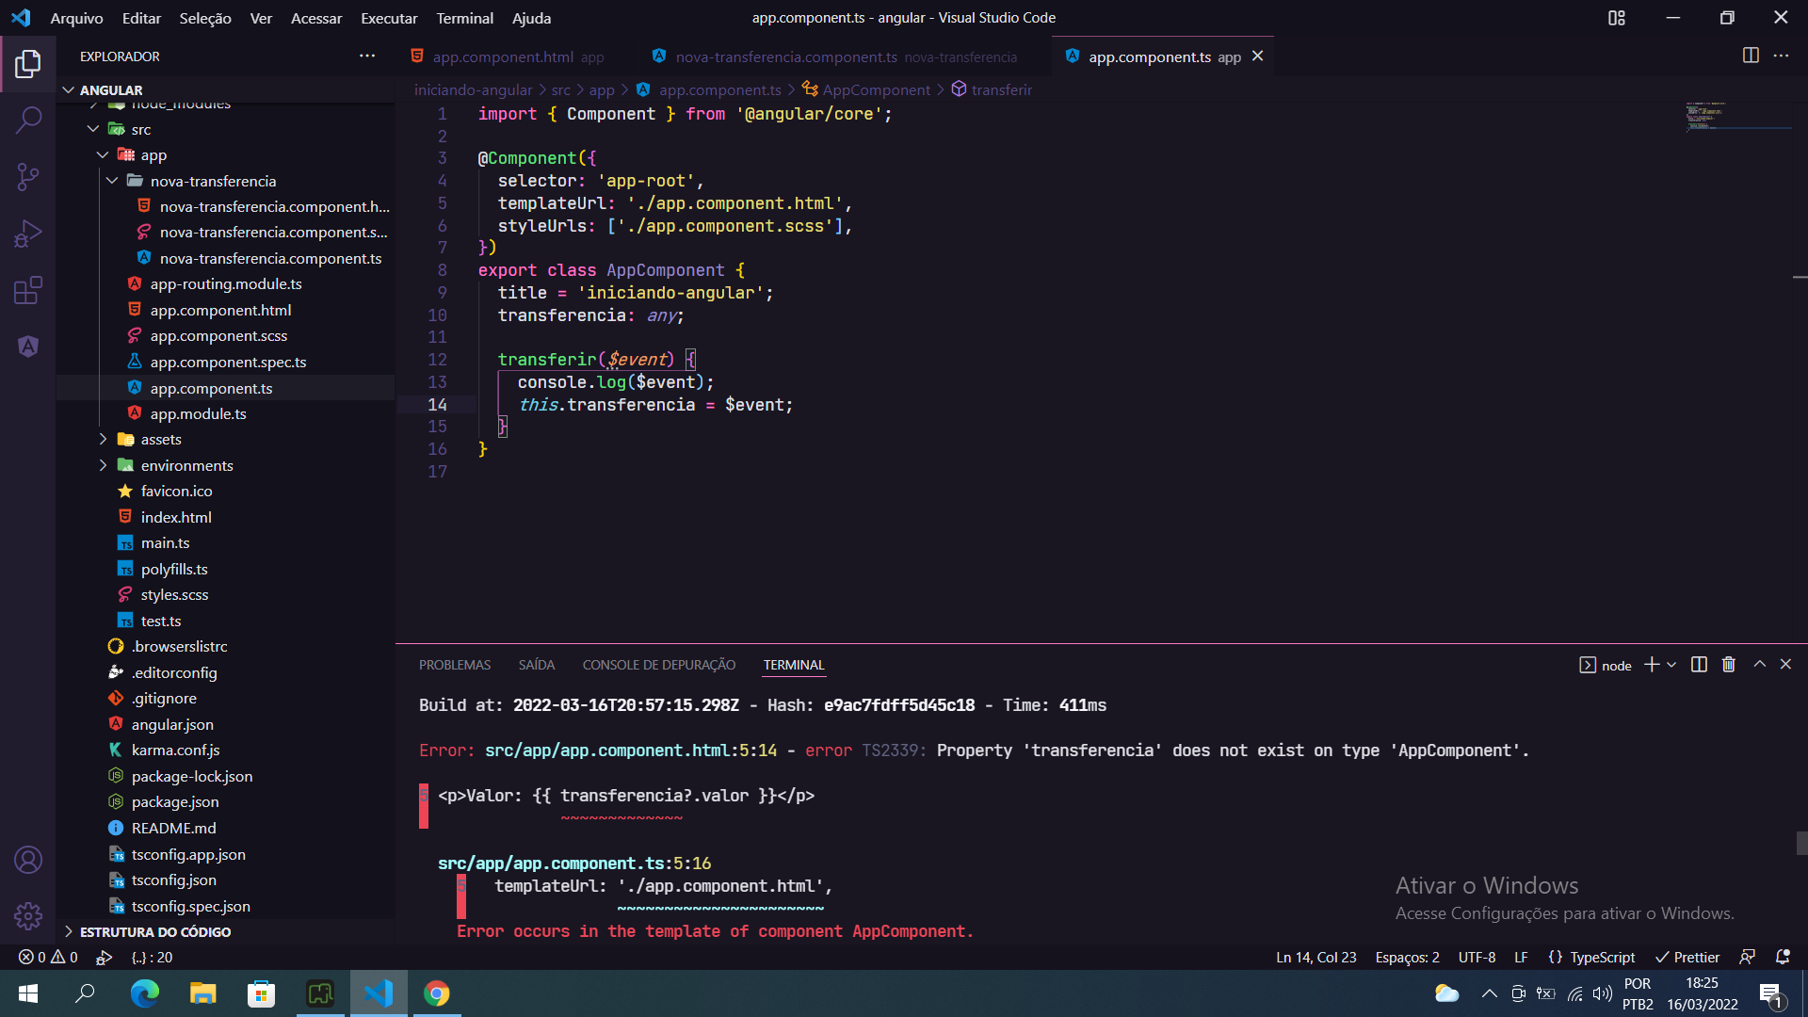Show hidden system tray icons
This screenshot has height=1017, width=1808.
pos(1489,993)
